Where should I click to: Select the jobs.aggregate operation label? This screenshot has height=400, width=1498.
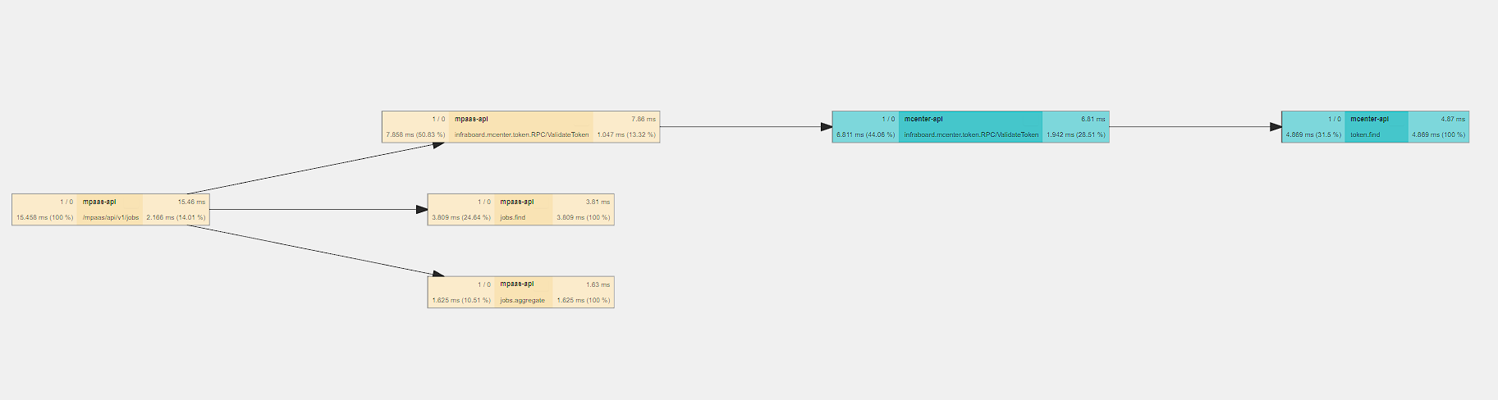pos(522,301)
